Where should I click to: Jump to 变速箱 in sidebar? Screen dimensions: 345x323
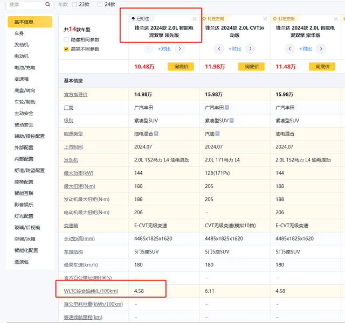[22, 79]
